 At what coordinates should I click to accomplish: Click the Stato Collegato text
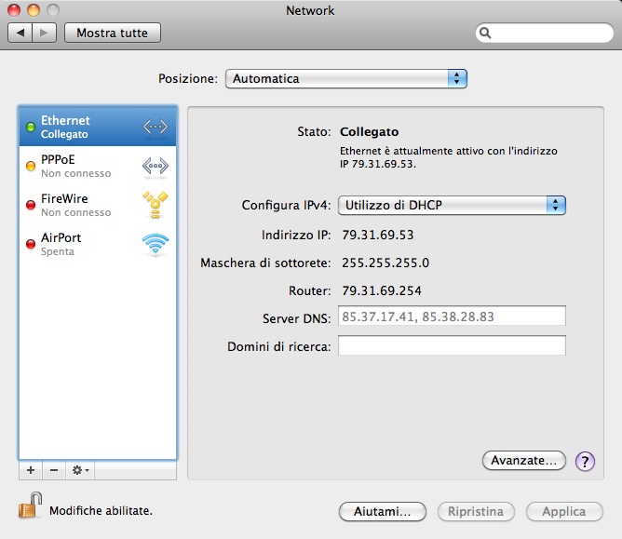pyautogui.click(x=369, y=131)
